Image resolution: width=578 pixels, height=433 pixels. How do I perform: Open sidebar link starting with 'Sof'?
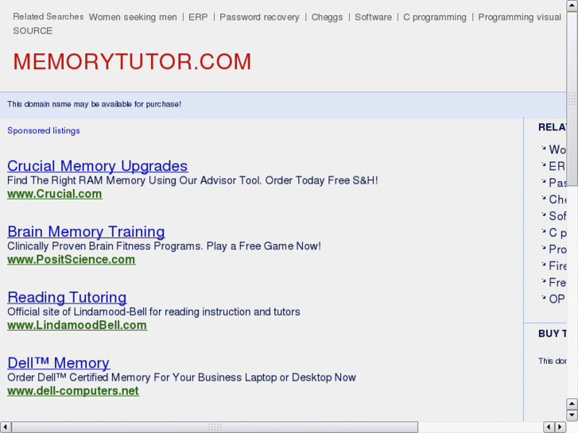(x=557, y=215)
